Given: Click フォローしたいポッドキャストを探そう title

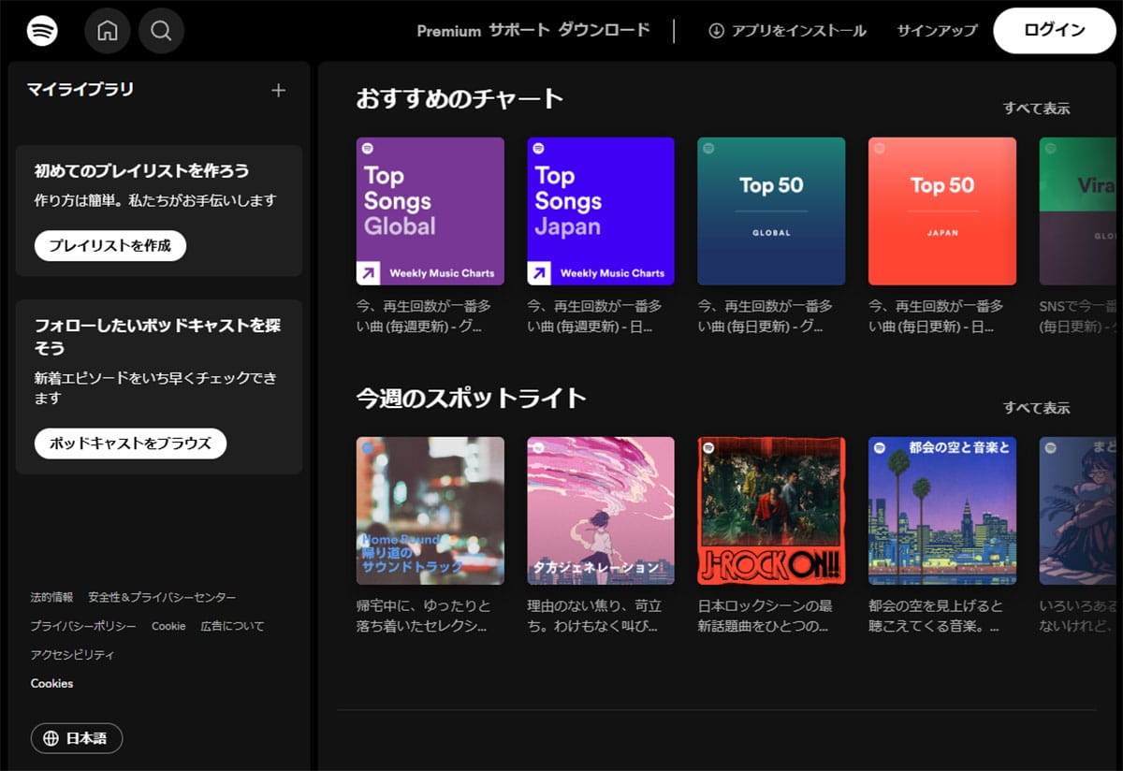Looking at the screenshot, I should tap(157, 337).
